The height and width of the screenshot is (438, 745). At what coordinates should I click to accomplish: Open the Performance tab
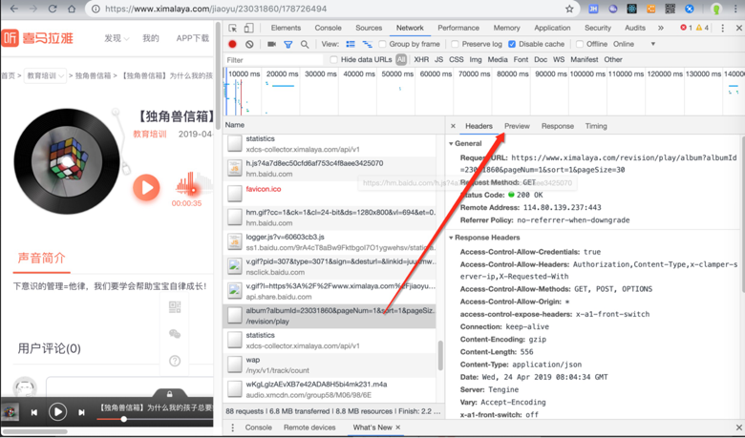(458, 28)
